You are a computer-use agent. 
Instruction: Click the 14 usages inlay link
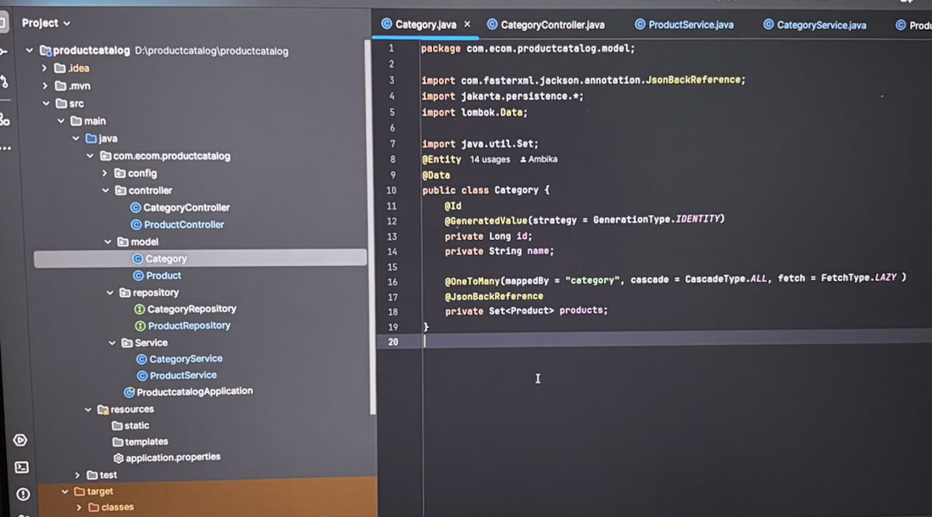[x=490, y=159]
